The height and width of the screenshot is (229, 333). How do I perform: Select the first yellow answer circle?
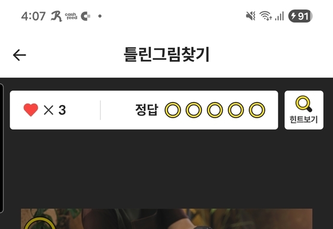[x=173, y=110]
